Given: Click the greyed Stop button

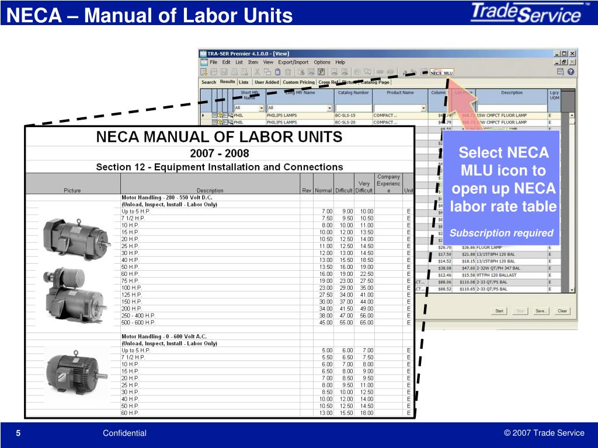Looking at the screenshot, I should (x=520, y=311).
